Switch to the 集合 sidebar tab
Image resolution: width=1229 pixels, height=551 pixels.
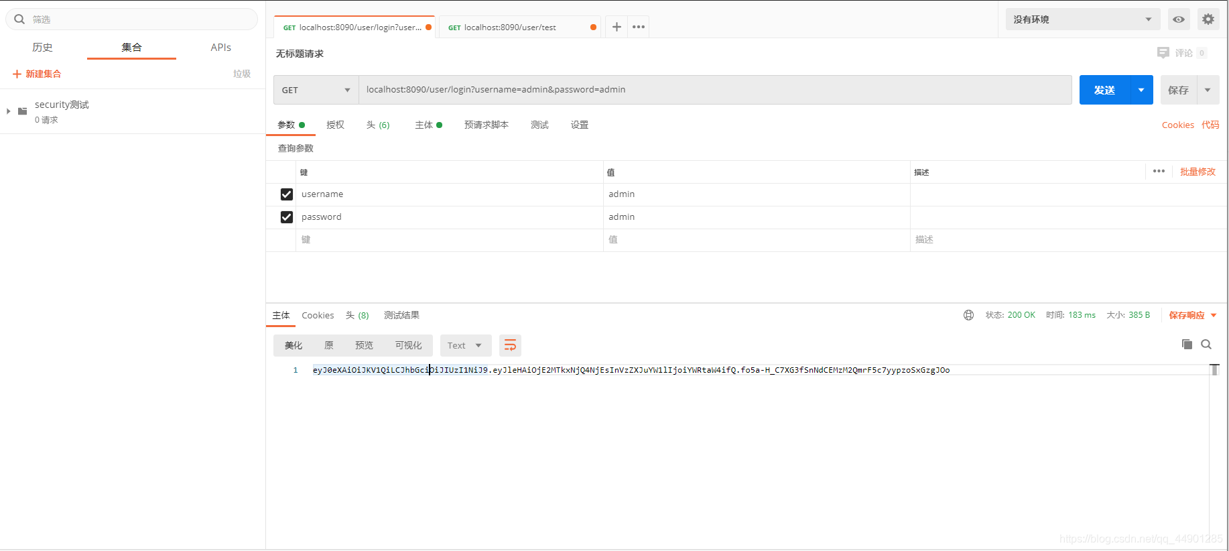[x=131, y=48]
